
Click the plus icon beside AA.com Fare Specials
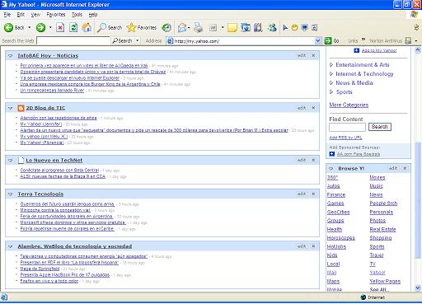[x=332, y=154]
